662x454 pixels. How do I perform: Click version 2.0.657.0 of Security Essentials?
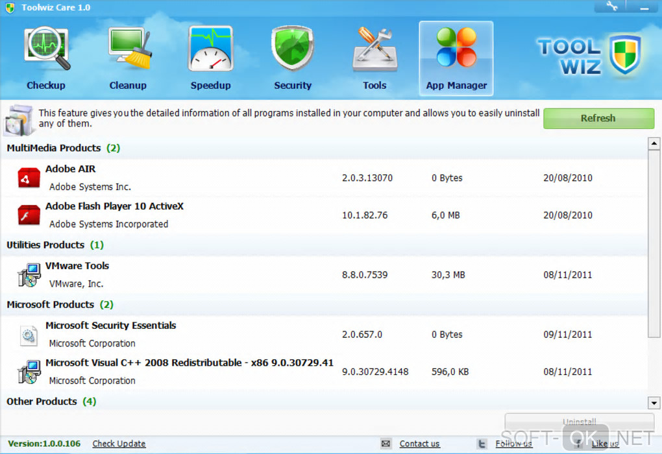pos(362,335)
